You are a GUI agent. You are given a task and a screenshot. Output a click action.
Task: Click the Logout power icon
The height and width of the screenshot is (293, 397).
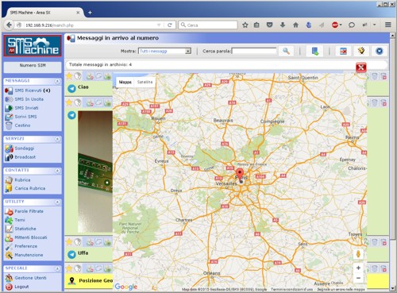point(9,287)
